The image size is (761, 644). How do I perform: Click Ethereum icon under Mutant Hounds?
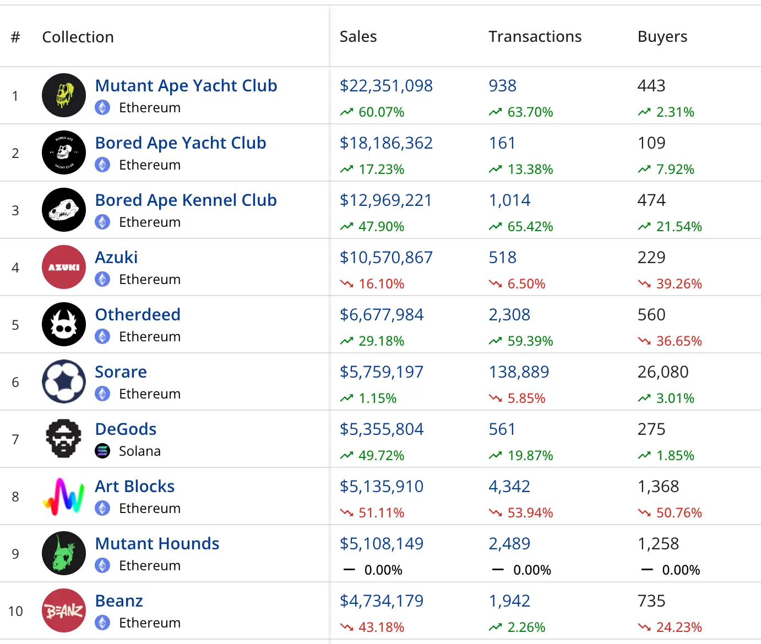coord(102,565)
